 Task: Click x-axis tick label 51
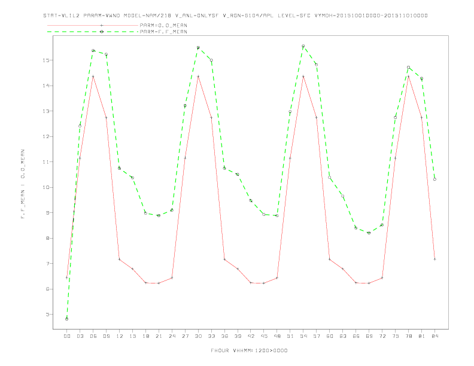coord(290,336)
